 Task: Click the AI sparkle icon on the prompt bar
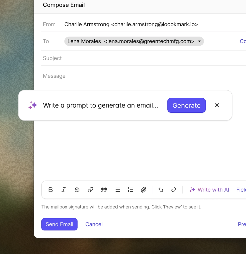[x=33, y=105]
